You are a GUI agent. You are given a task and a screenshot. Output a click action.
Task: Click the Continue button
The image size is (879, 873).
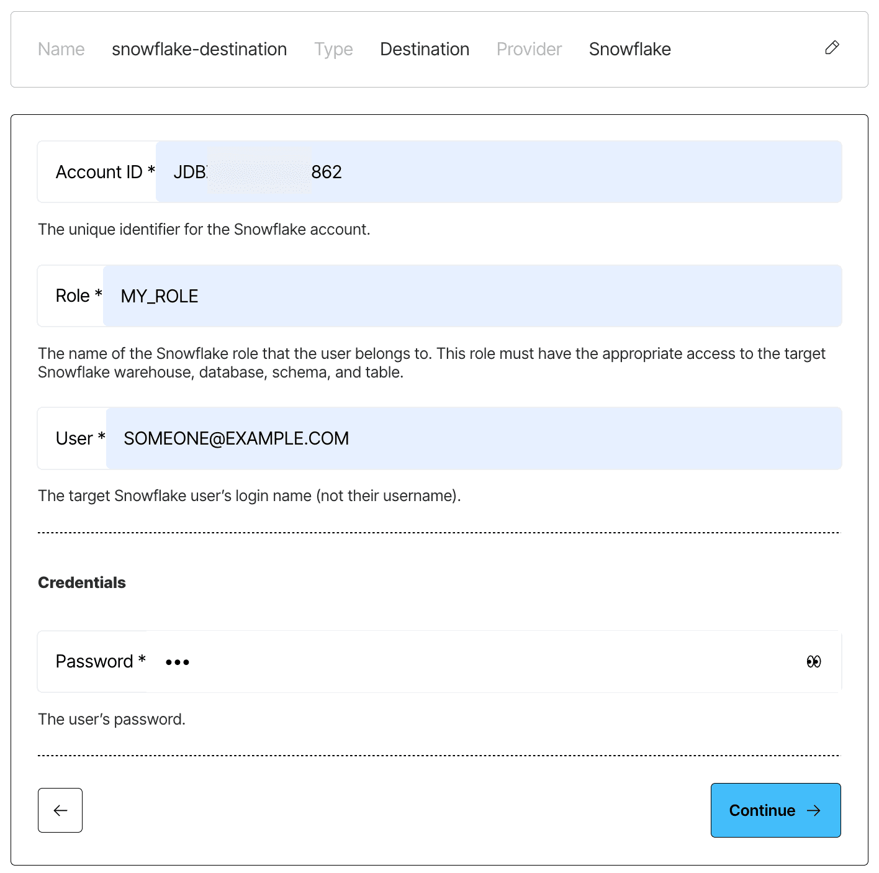click(775, 810)
